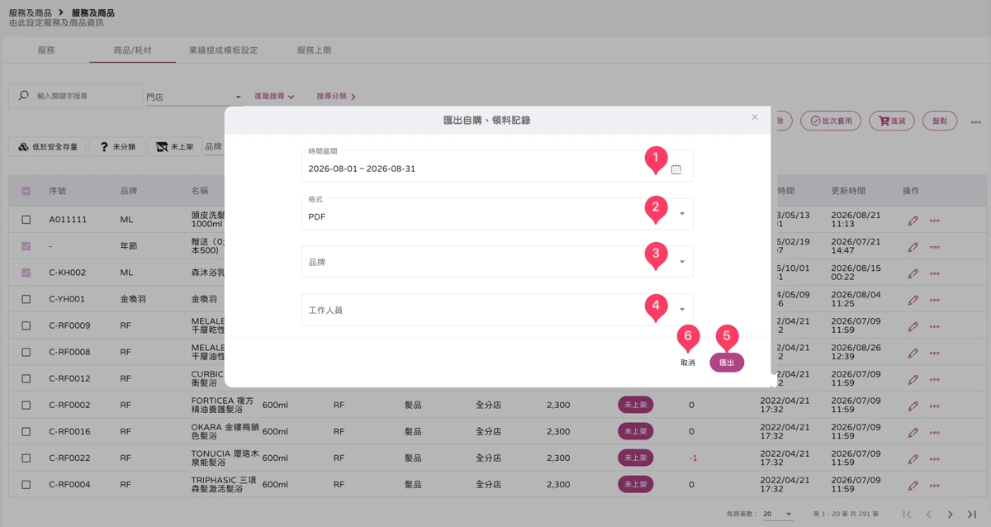Uncheck the C-KH002 row checkbox
This screenshot has width=991, height=527.
[x=26, y=273]
